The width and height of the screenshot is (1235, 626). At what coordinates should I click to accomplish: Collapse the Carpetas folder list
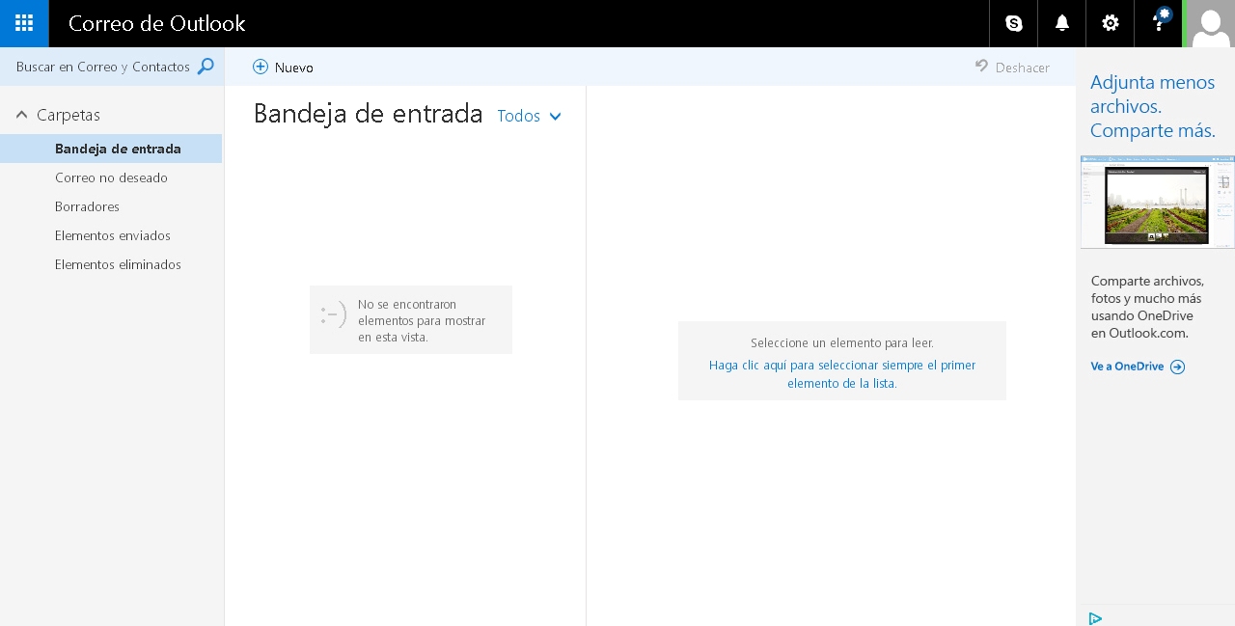tap(22, 115)
